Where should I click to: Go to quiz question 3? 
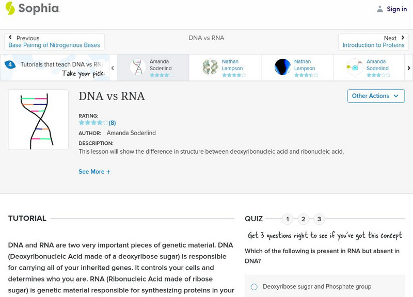pos(319,219)
